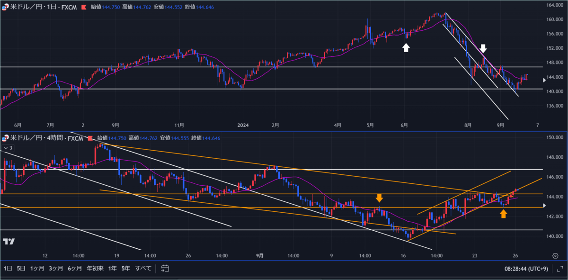This screenshot has height=280, width=568.
Task: Select the 1年 range tab
Action: click(x=113, y=268)
